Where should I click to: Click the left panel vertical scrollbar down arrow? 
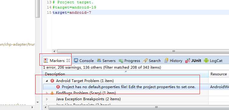coord(38,102)
